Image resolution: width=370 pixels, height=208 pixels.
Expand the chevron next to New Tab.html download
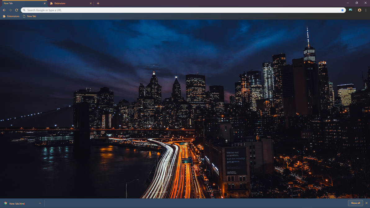coord(39,203)
